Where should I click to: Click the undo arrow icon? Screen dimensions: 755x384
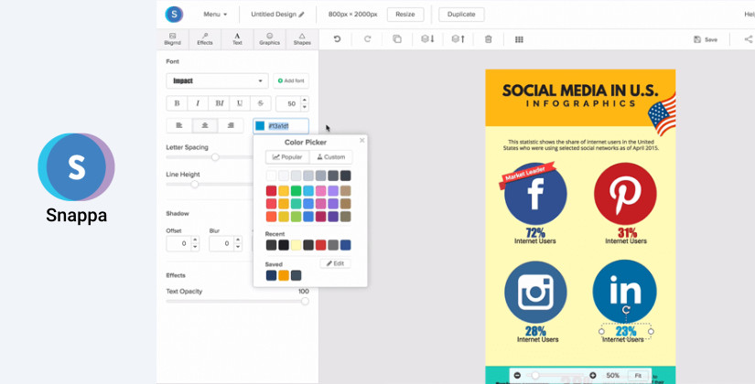[x=337, y=39]
